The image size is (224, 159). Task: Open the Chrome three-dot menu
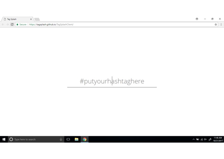221,24
